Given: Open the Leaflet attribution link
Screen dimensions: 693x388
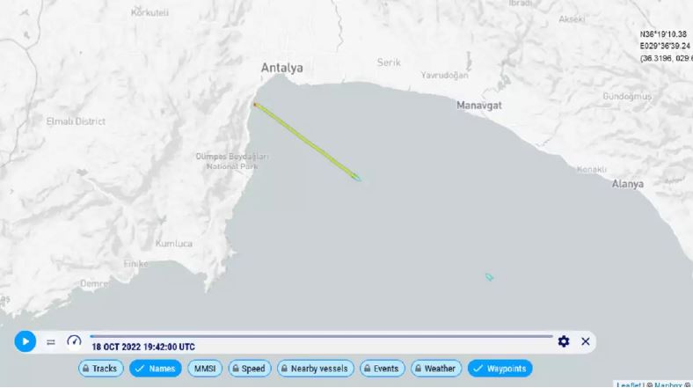Looking at the screenshot, I should click(x=630, y=384).
